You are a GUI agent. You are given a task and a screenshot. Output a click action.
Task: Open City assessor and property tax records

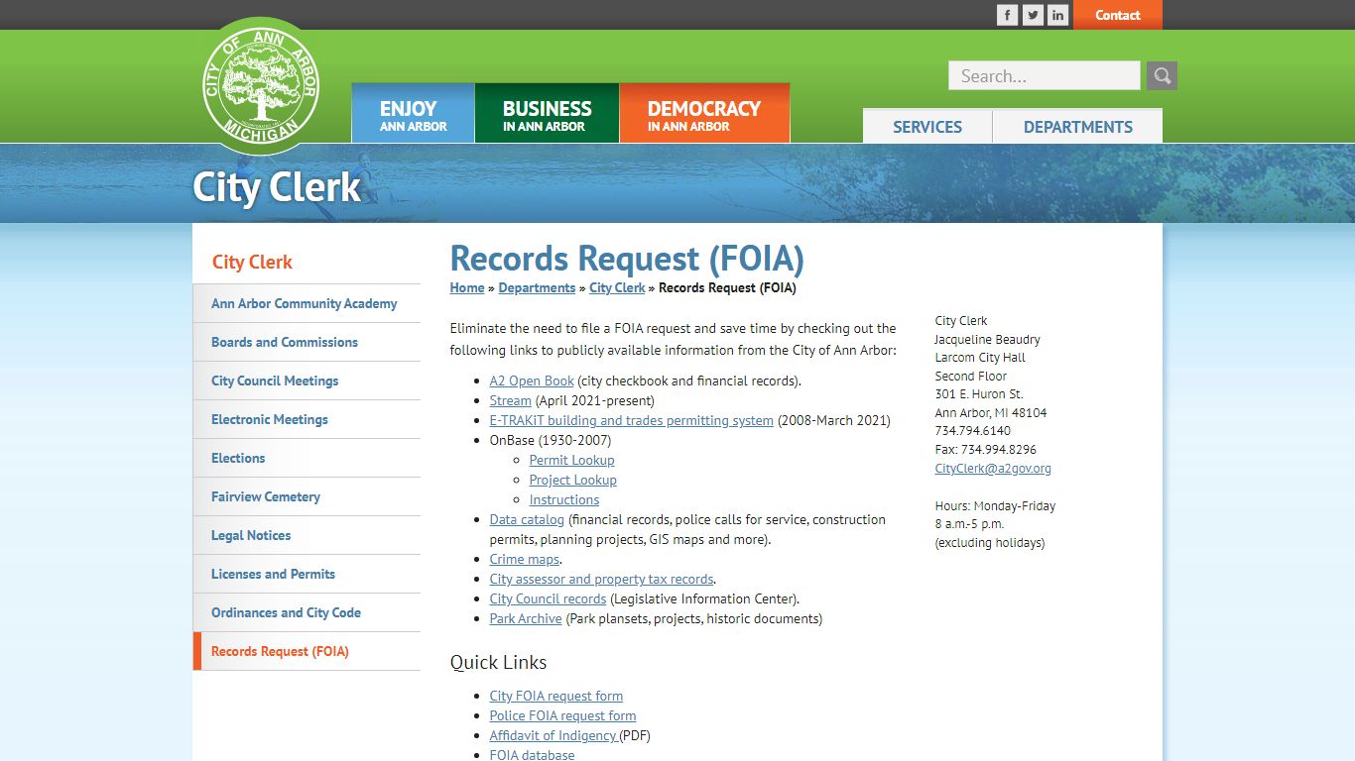click(601, 579)
